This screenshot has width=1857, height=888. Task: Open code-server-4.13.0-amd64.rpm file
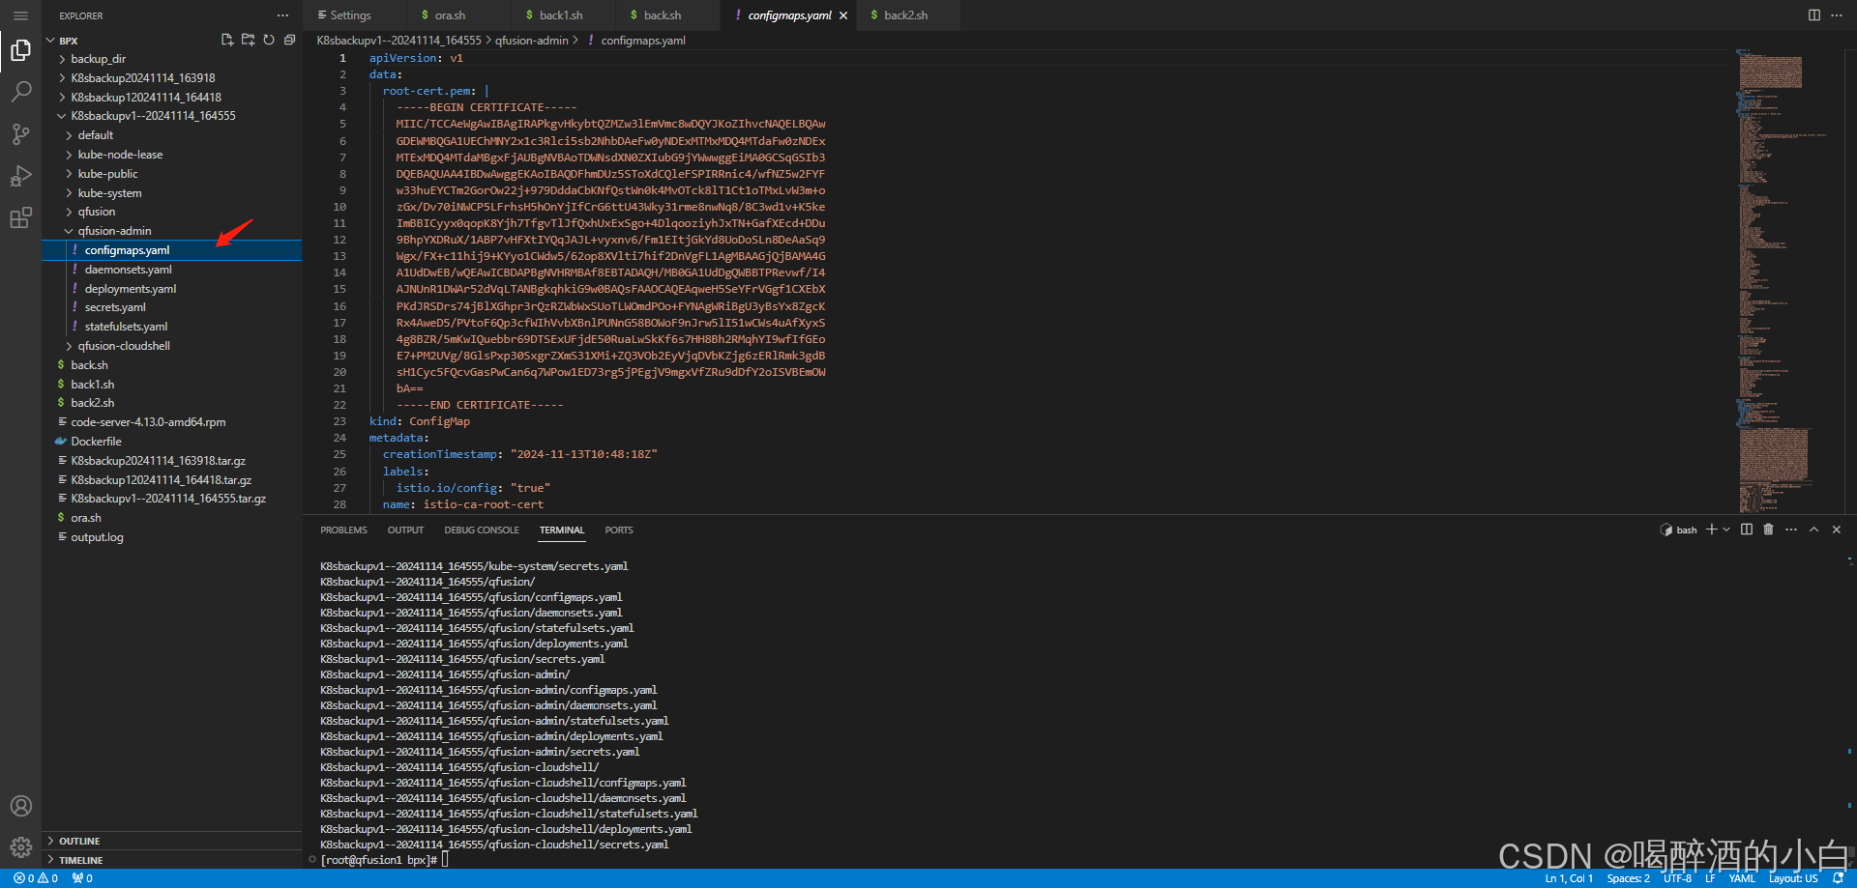(x=148, y=422)
